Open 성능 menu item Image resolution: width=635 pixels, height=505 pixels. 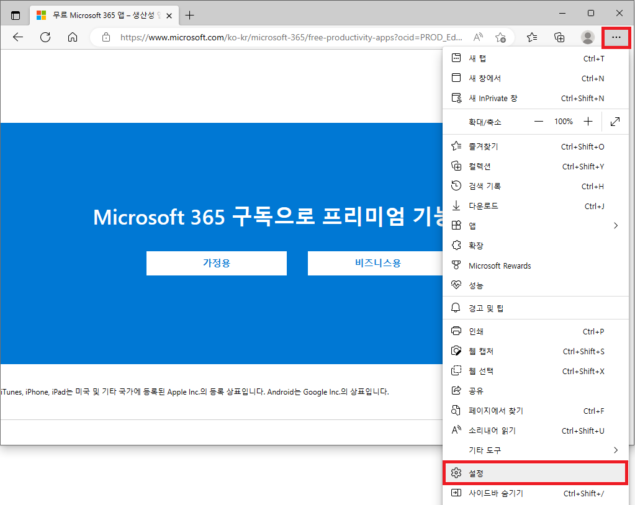click(x=536, y=285)
